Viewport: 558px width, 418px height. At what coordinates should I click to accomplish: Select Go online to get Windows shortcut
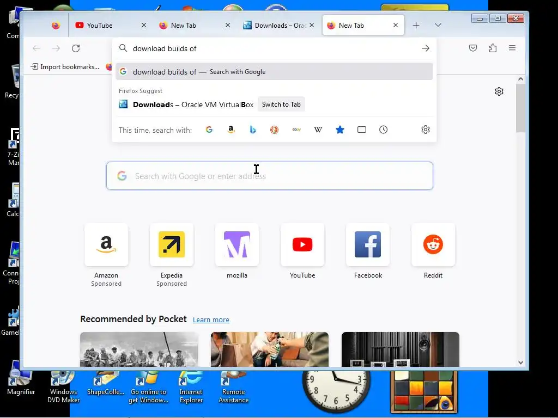coord(148,387)
